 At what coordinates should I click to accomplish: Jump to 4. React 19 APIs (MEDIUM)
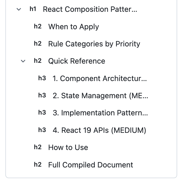(99, 130)
